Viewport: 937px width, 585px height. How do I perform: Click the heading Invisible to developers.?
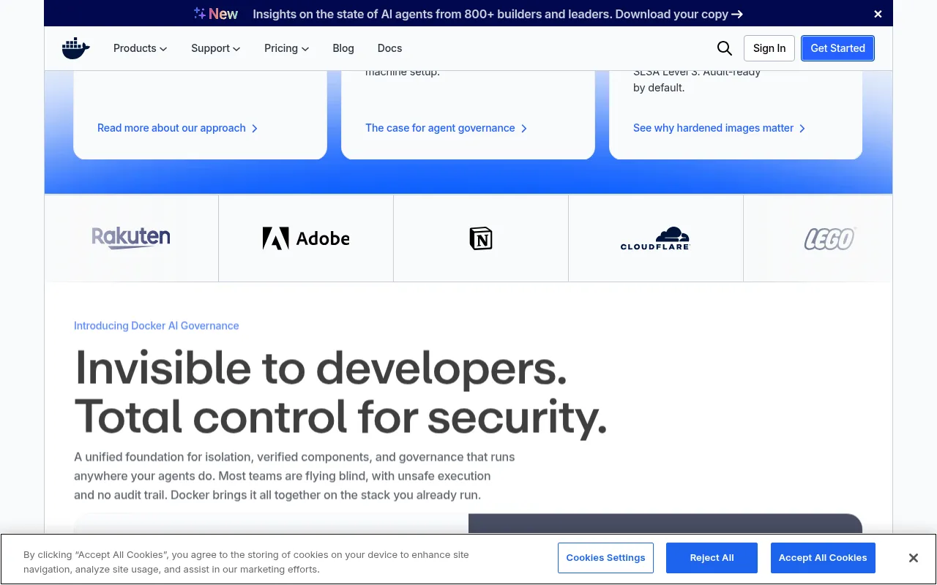(321, 367)
